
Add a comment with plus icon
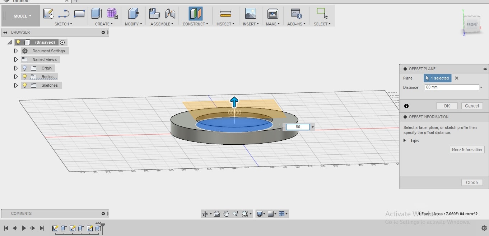(103, 213)
